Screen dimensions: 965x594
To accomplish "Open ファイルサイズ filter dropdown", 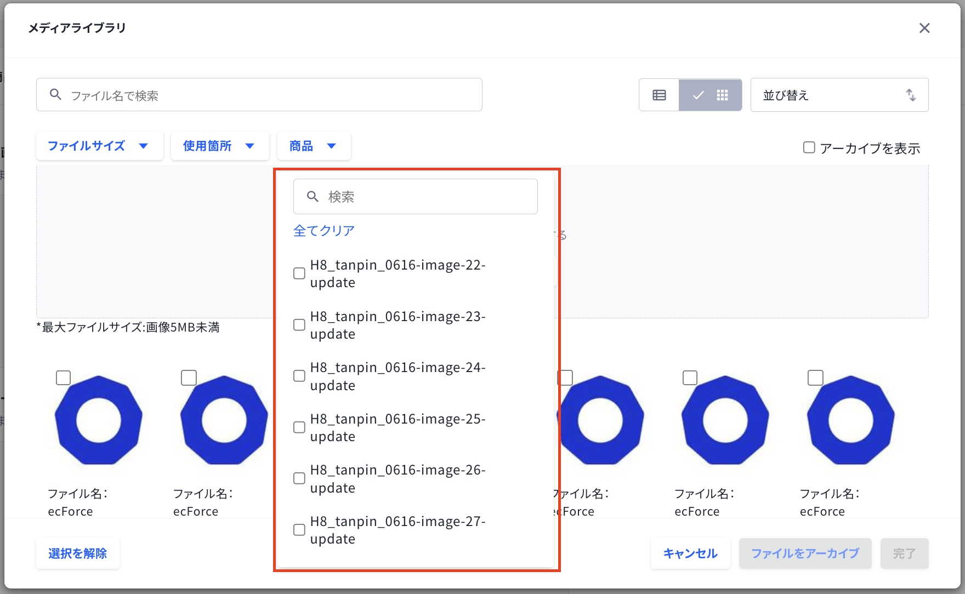I will pos(100,146).
